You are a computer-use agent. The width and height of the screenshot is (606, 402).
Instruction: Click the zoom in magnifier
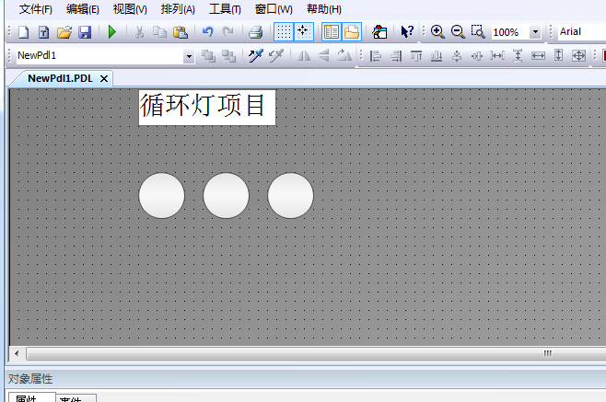click(x=437, y=32)
